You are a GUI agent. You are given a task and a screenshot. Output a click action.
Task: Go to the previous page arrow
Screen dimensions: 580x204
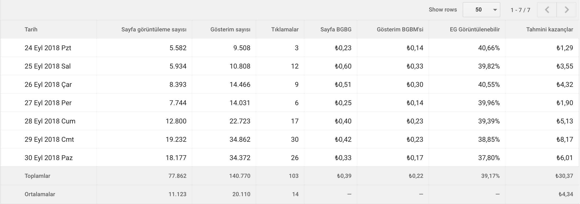click(x=547, y=10)
